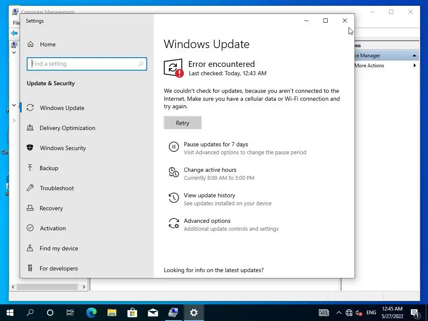Show hidden system tray icons

pos(339,313)
